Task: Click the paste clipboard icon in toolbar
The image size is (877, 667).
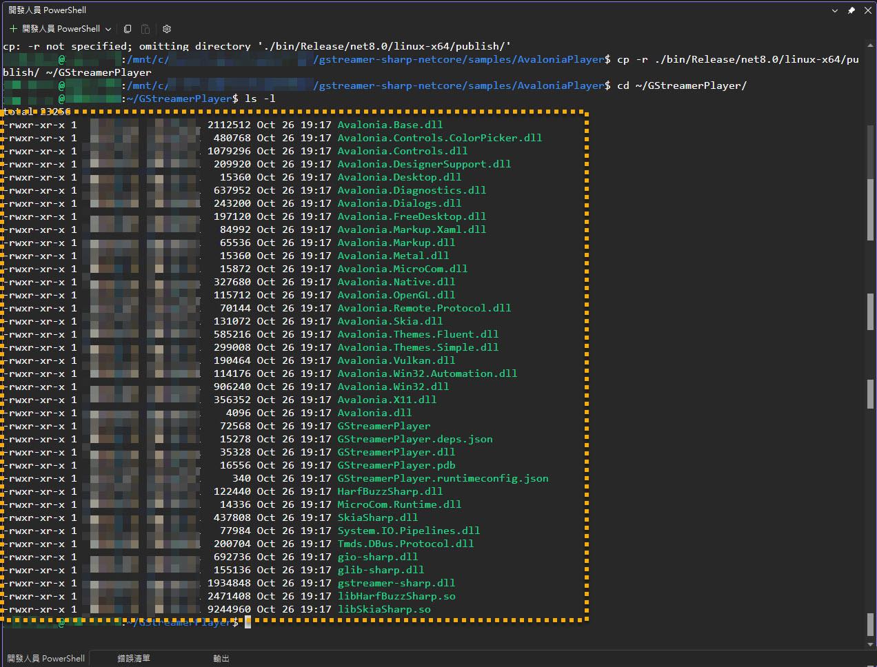Action: (x=145, y=29)
